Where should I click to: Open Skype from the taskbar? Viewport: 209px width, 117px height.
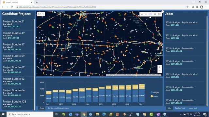138,114
